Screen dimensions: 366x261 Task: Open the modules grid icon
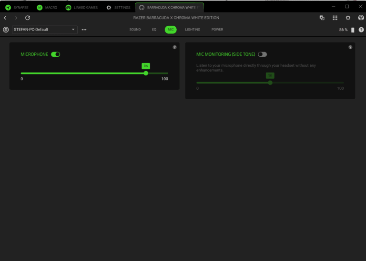tap(335, 18)
